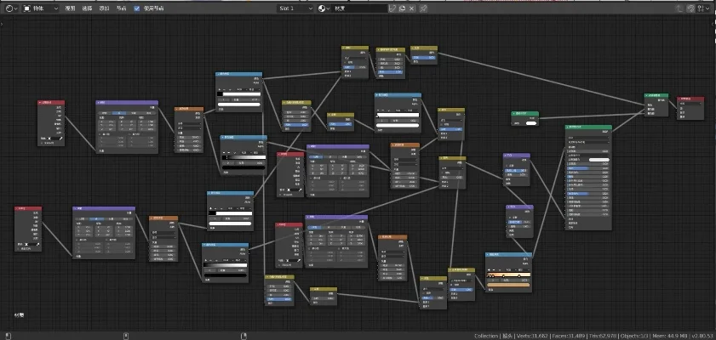Image resolution: width=716 pixels, height=340 pixels.
Task: Open the Principled BSDF subsurface method dropdown
Action: [588, 142]
